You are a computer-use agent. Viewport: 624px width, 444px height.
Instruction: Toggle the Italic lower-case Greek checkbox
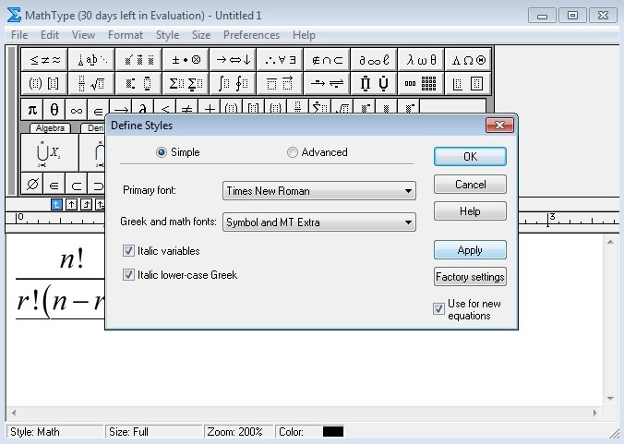click(x=128, y=275)
